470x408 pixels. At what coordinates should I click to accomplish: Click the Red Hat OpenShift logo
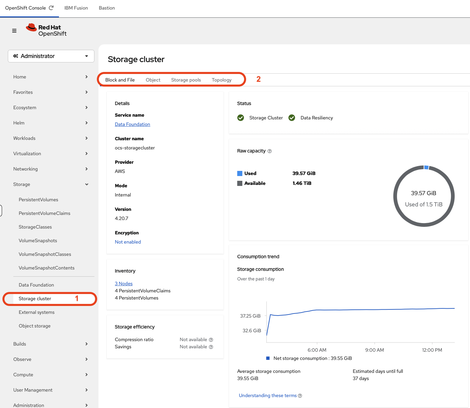pyautogui.click(x=46, y=30)
